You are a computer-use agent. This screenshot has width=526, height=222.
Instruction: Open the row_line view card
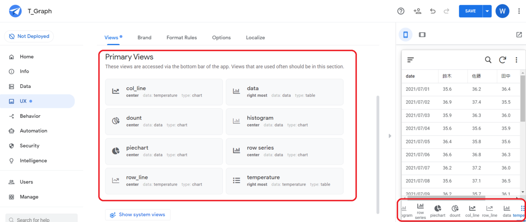point(164,181)
